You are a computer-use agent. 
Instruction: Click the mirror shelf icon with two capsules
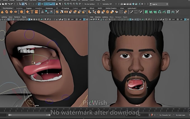coord(66,12)
